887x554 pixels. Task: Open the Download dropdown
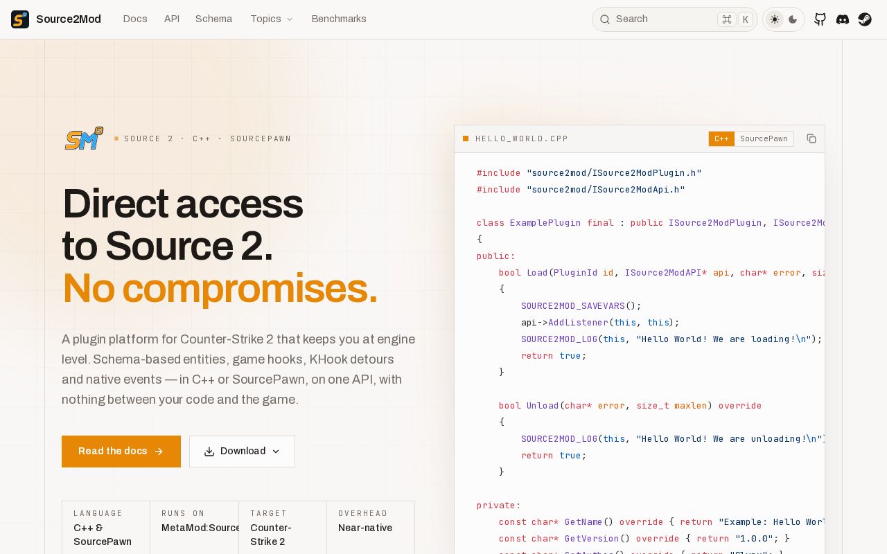point(242,452)
